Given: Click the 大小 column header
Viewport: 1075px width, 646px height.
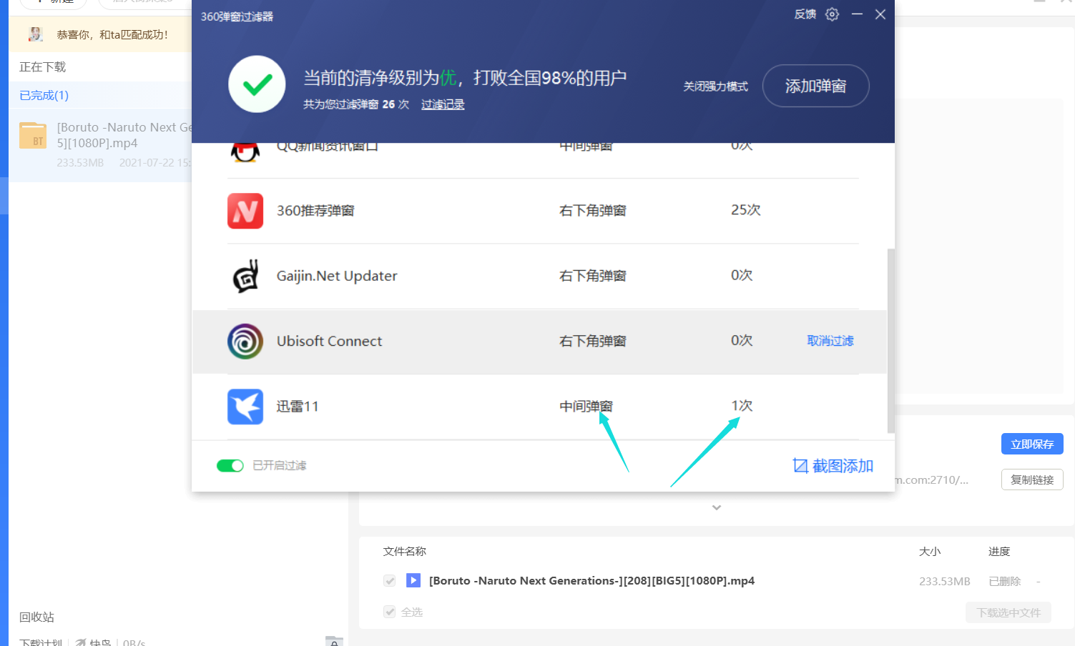Looking at the screenshot, I should pyautogui.click(x=930, y=552).
